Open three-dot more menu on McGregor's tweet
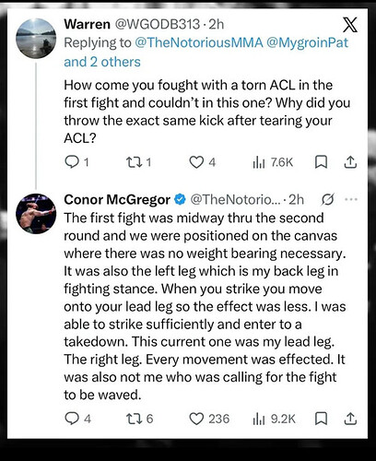 tap(351, 199)
